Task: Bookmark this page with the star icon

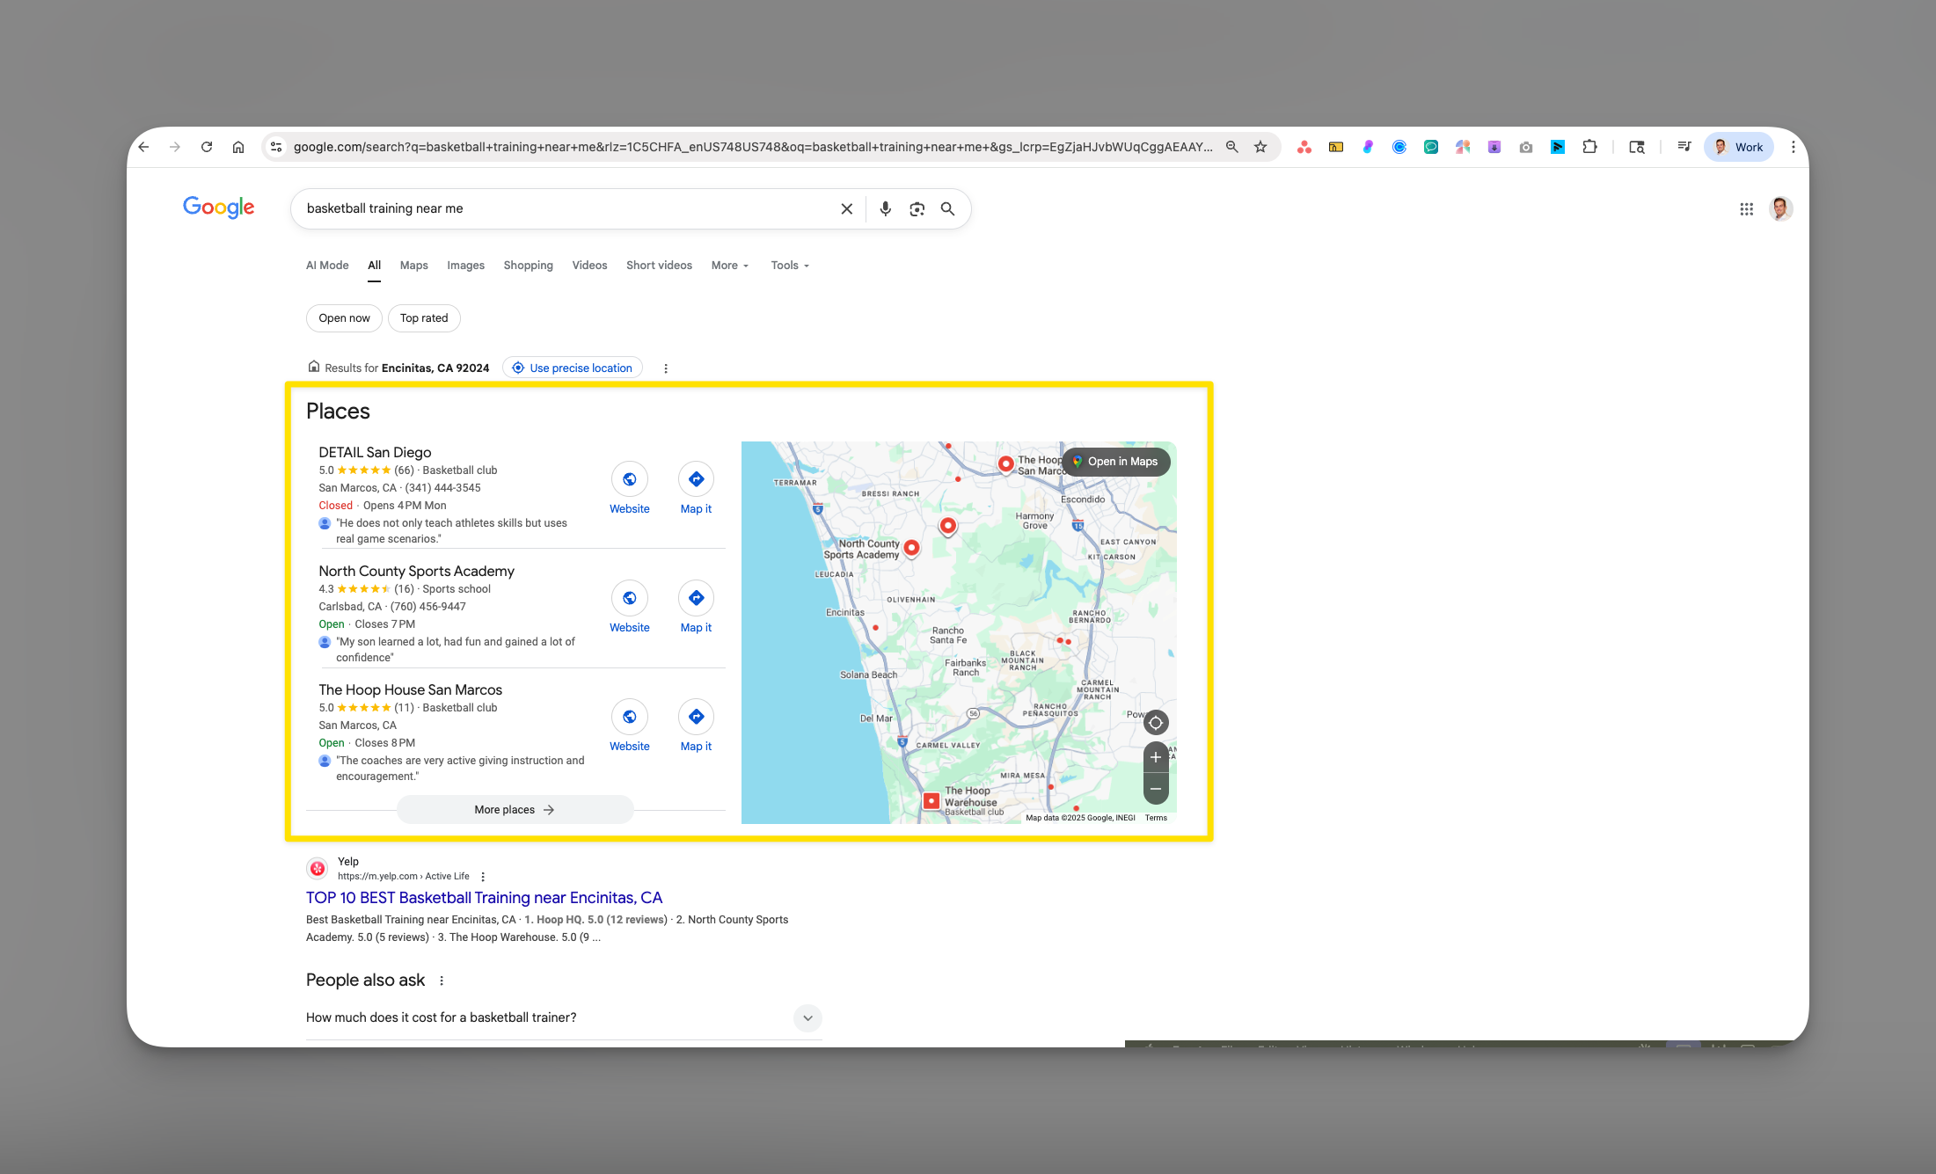Action: pyautogui.click(x=1260, y=147)
